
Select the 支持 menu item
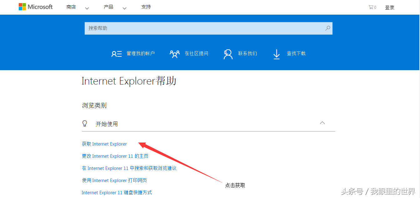[146, 7]
